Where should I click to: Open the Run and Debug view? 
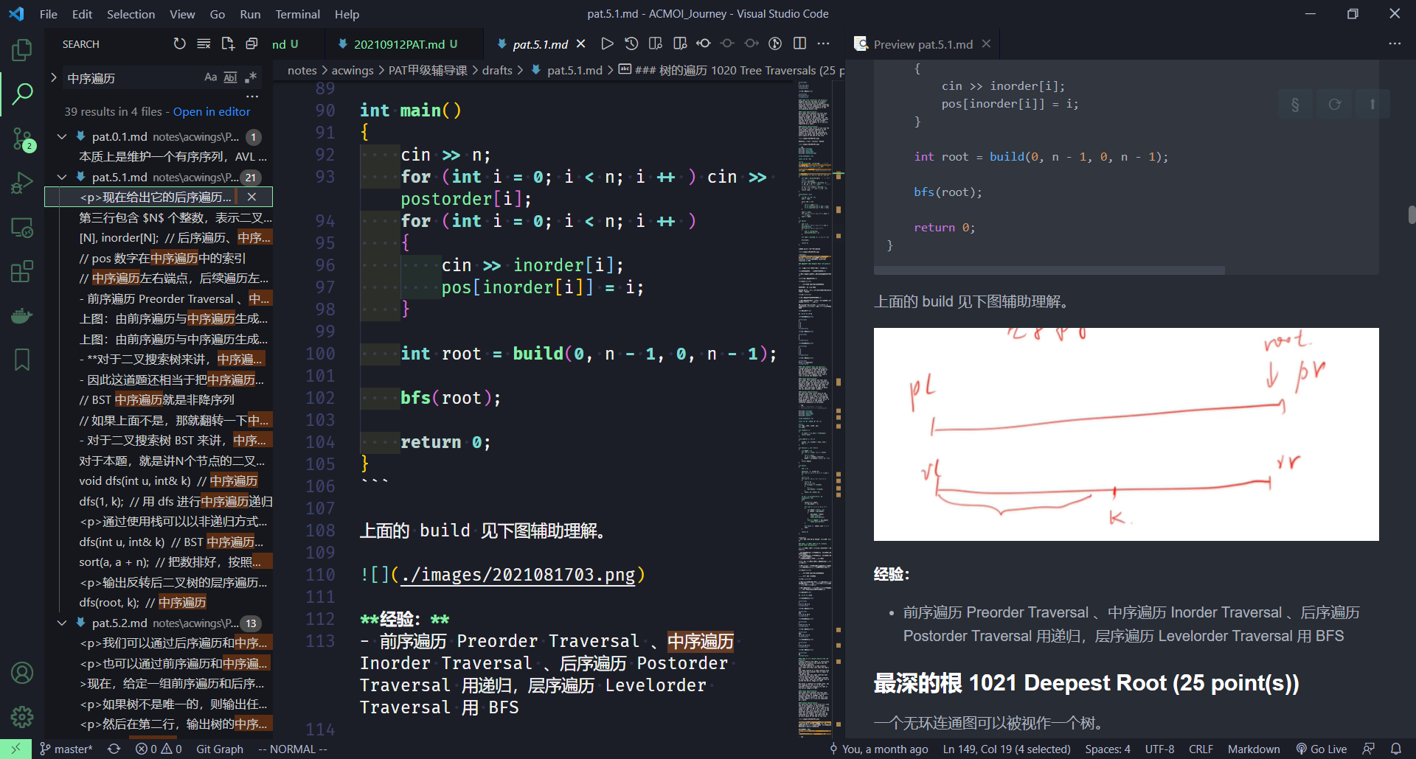click(x=22, y=183)
